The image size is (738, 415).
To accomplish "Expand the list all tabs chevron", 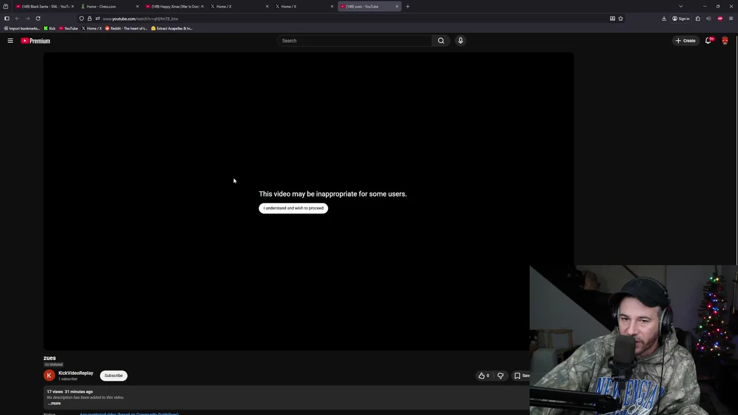I will (680, 6).
